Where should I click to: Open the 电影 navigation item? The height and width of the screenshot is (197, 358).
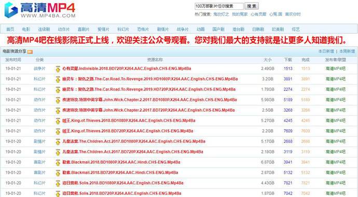pyautogui.click(x=26, y=29)
